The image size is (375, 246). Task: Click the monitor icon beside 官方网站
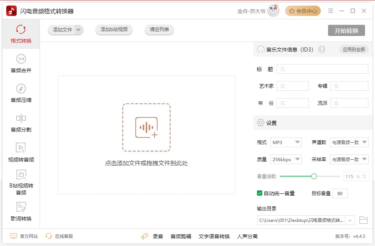tap(14, 236)
